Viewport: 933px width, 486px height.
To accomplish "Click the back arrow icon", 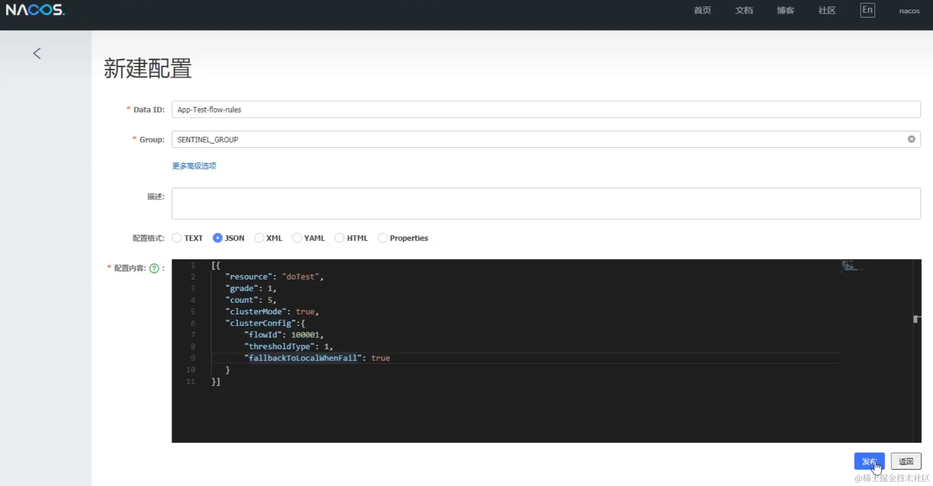I will (x=37, y=54).
